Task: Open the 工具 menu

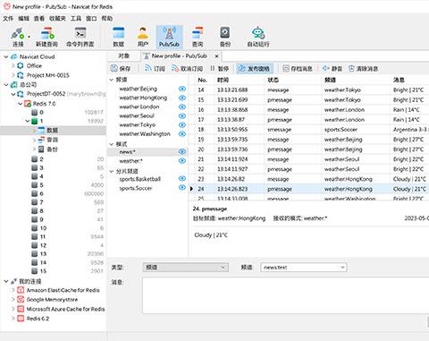Action: [76, 19]
